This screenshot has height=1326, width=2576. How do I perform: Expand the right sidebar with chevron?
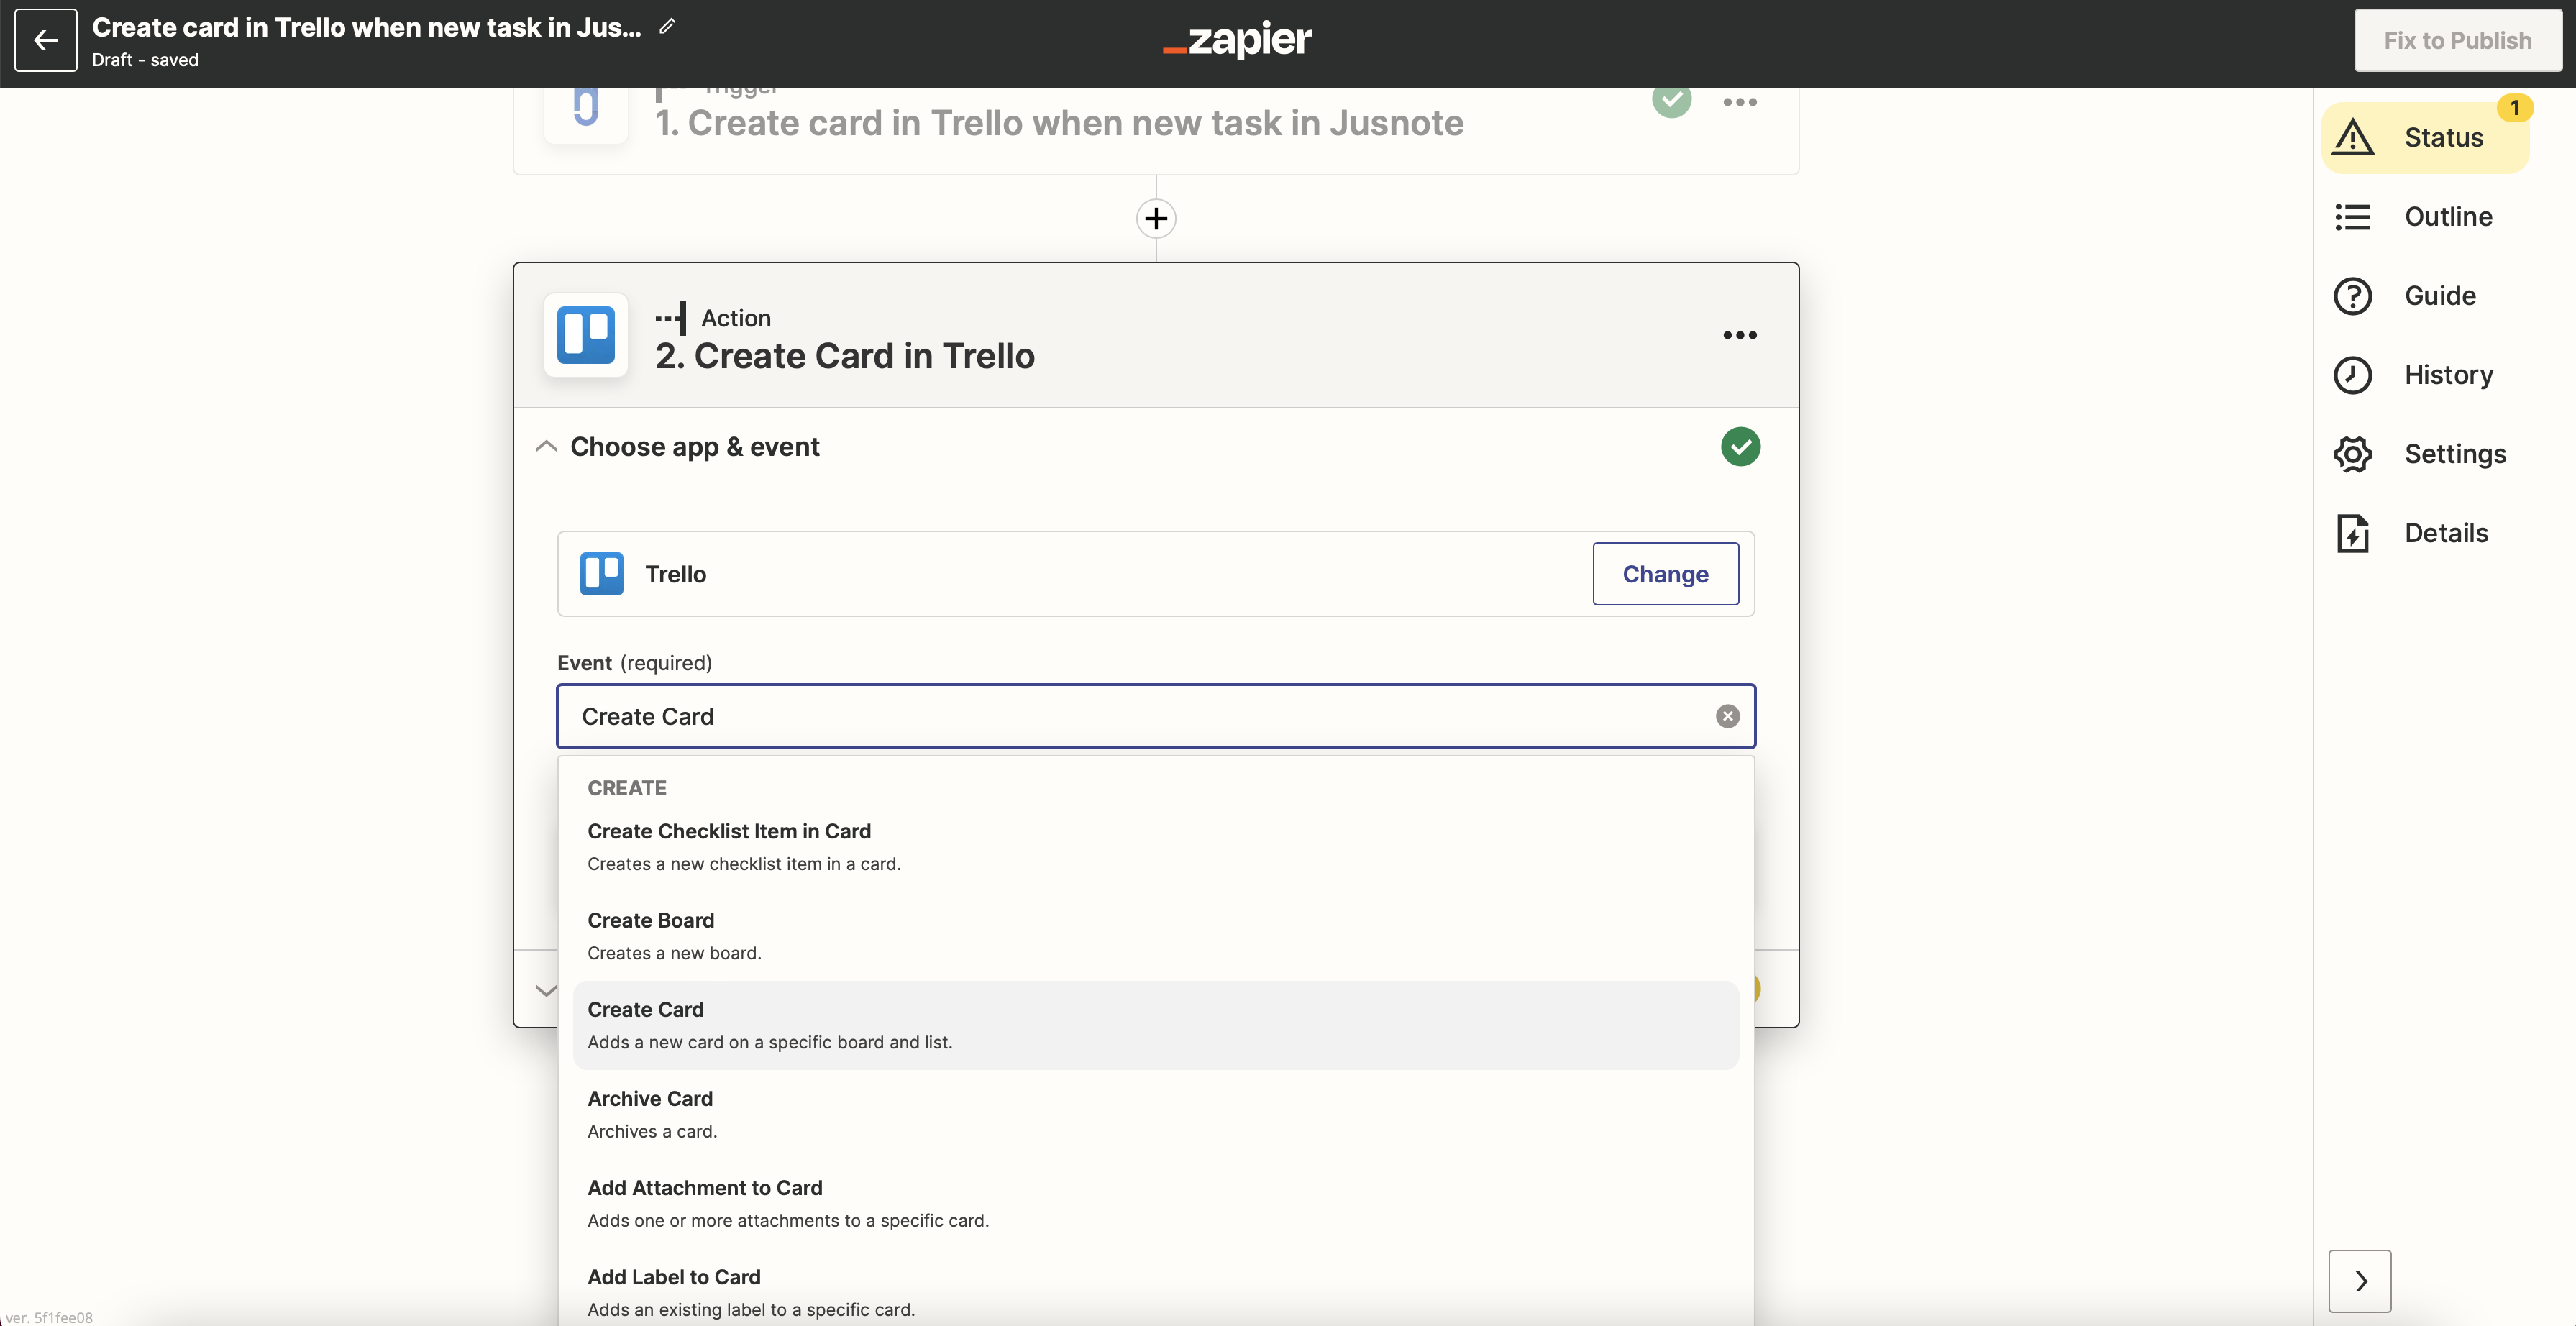[2360, 1281]
